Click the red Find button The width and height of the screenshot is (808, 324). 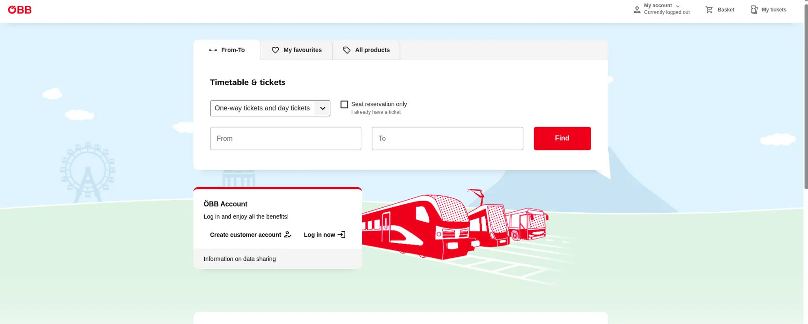(x=562, y=138)
